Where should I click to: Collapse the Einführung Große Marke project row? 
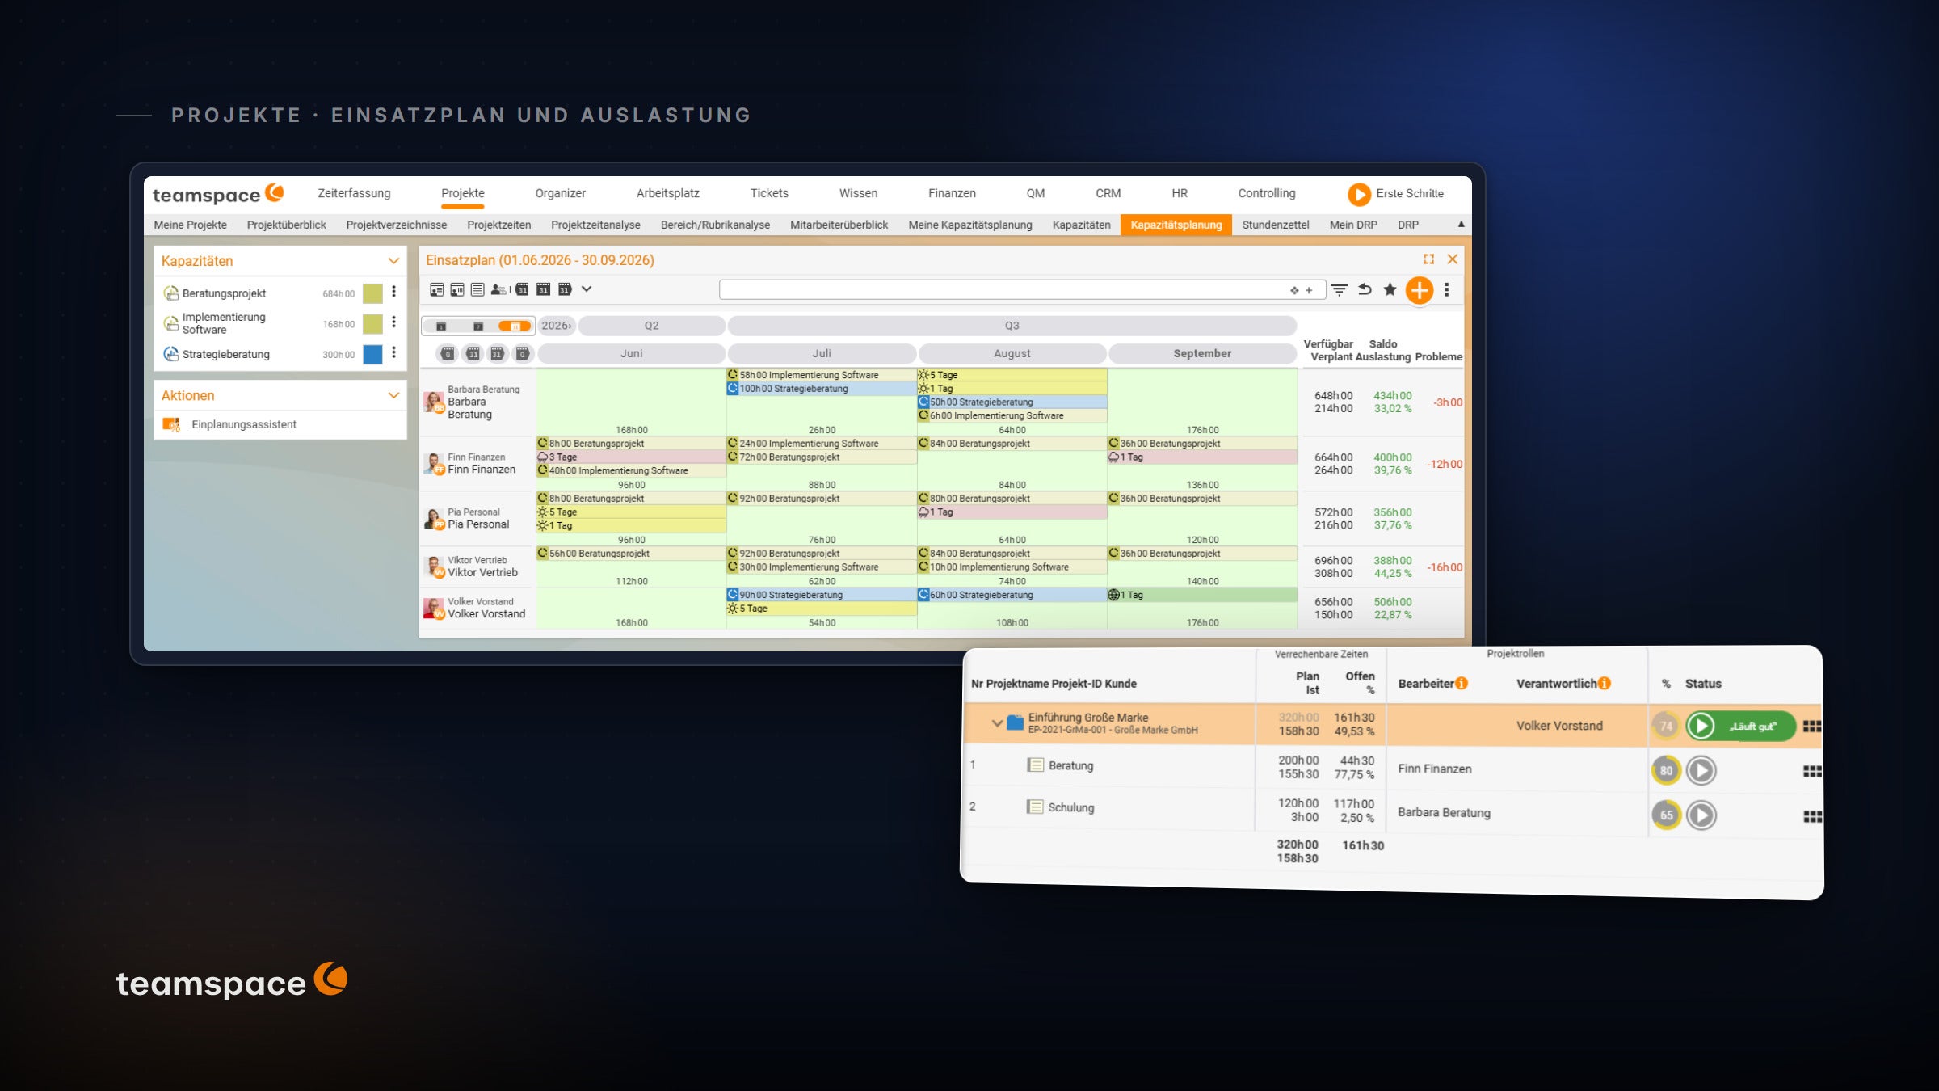[x=997, y=723]
